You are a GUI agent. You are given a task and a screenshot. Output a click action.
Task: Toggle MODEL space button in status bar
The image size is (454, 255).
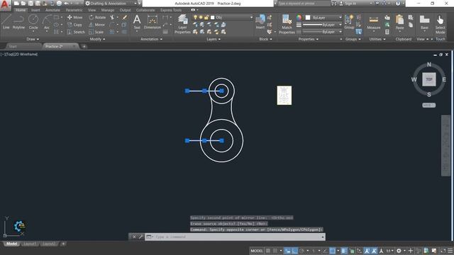(x=257, y=251)
